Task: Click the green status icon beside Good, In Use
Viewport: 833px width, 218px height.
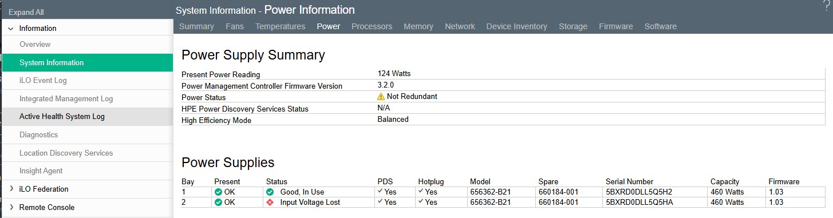Action: [270, 192]
